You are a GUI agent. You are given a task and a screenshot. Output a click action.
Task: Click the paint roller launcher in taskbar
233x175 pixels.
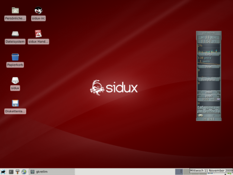[x=17, y=172]
